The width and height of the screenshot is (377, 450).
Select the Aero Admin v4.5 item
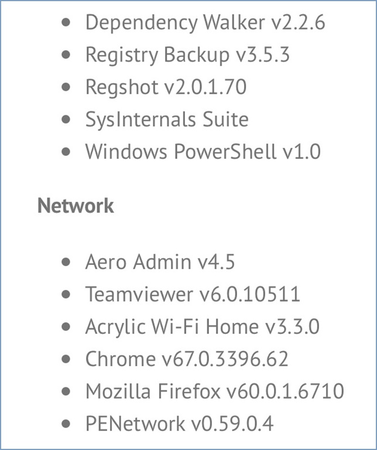[x=160, y=262]
